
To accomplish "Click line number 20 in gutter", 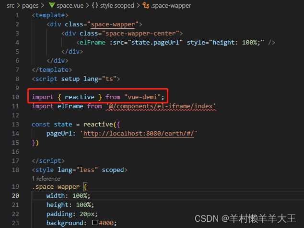I will pos(15,196).
